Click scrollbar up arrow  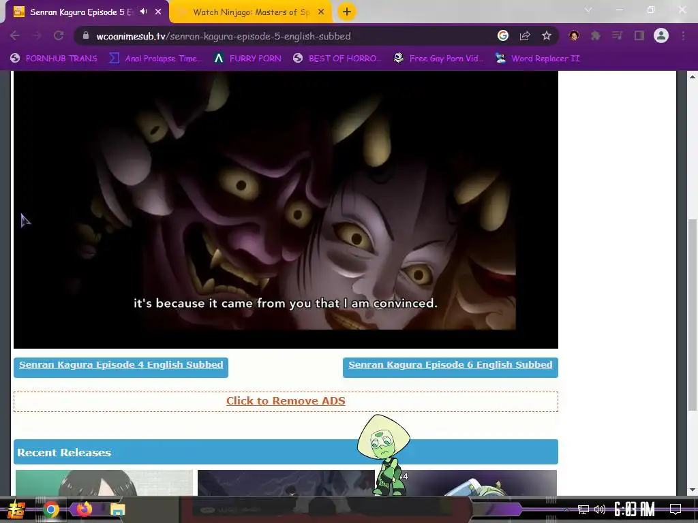pyautogui.click(x=693, y=77)
